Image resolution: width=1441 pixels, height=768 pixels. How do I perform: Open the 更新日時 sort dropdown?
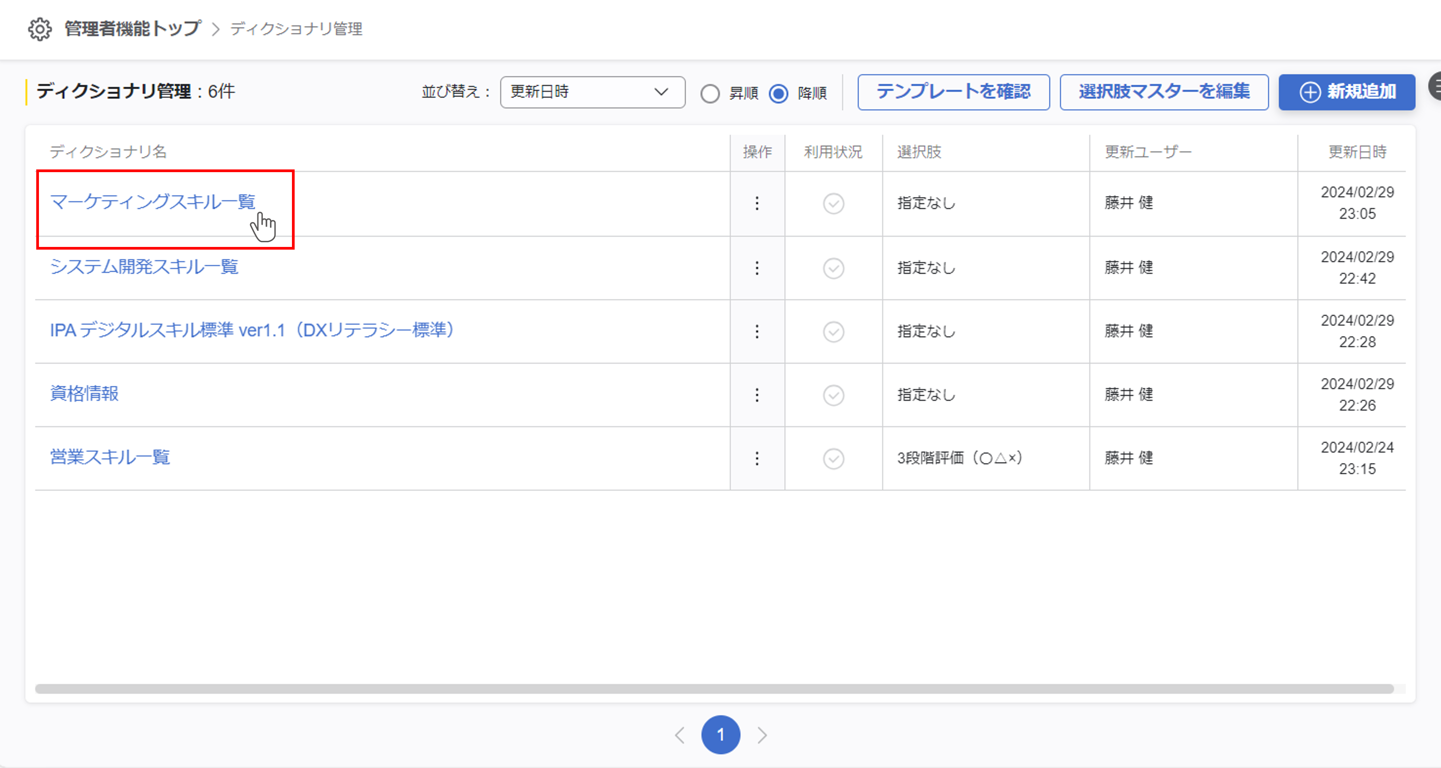pyautogui.click(x=592, y=92)
